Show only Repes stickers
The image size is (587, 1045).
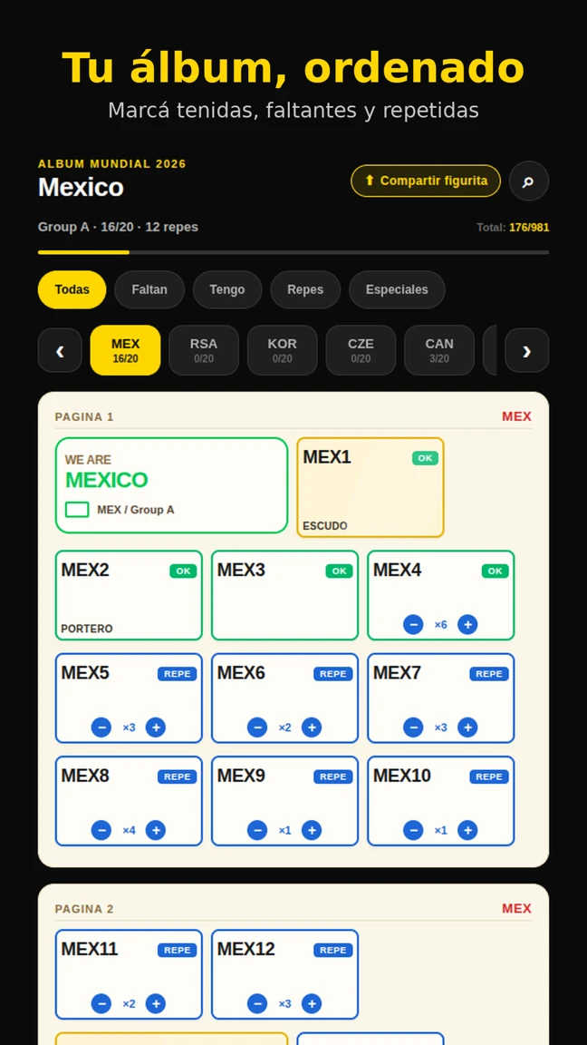point(305,289)
